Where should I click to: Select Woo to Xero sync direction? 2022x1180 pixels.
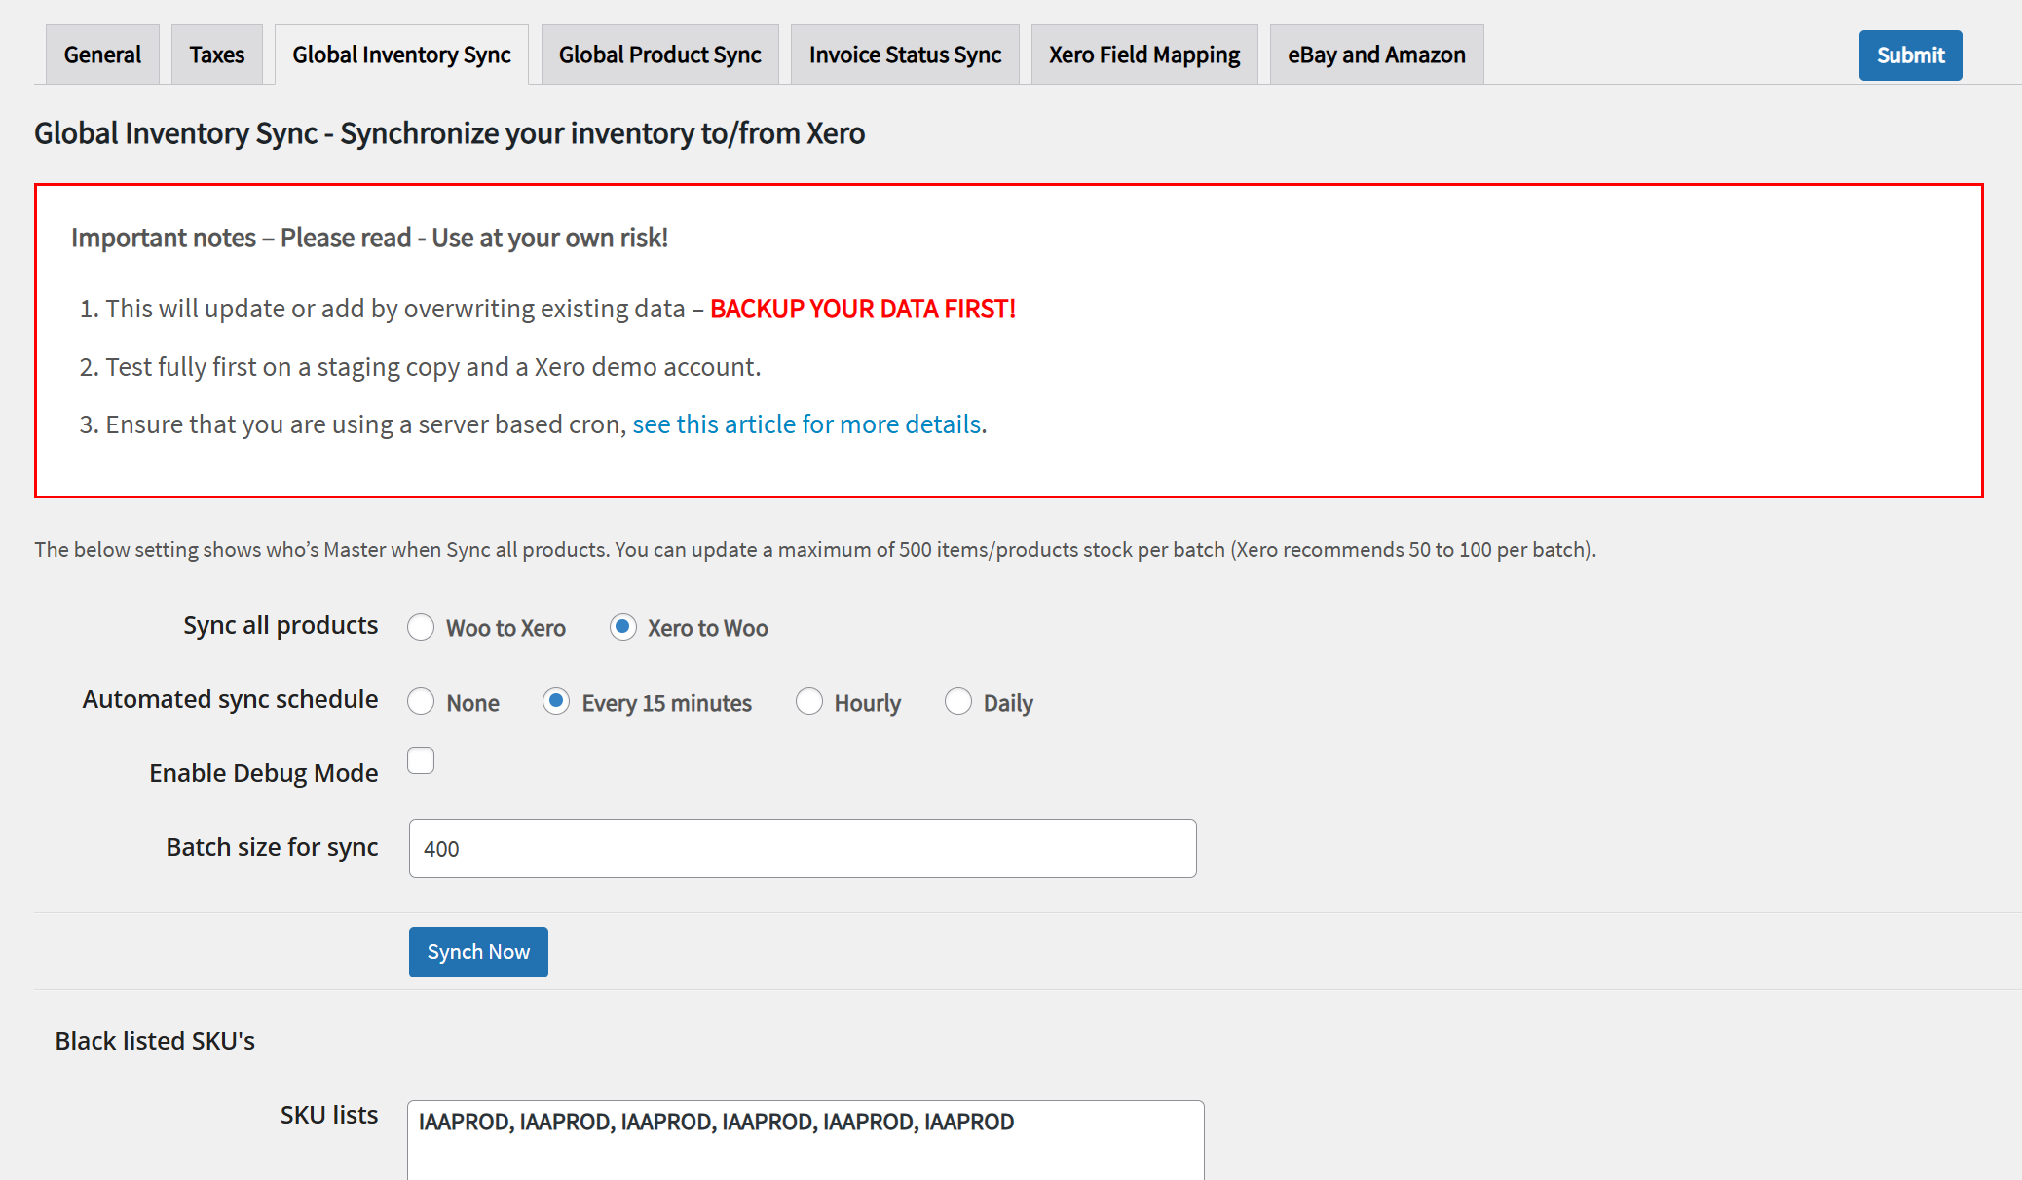coord(421,627)
